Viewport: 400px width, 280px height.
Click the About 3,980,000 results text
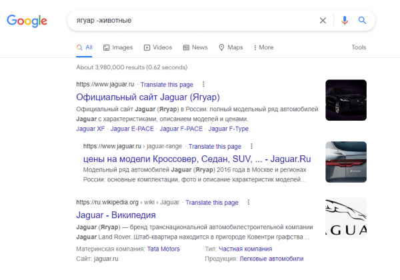[x=131, y=67]
